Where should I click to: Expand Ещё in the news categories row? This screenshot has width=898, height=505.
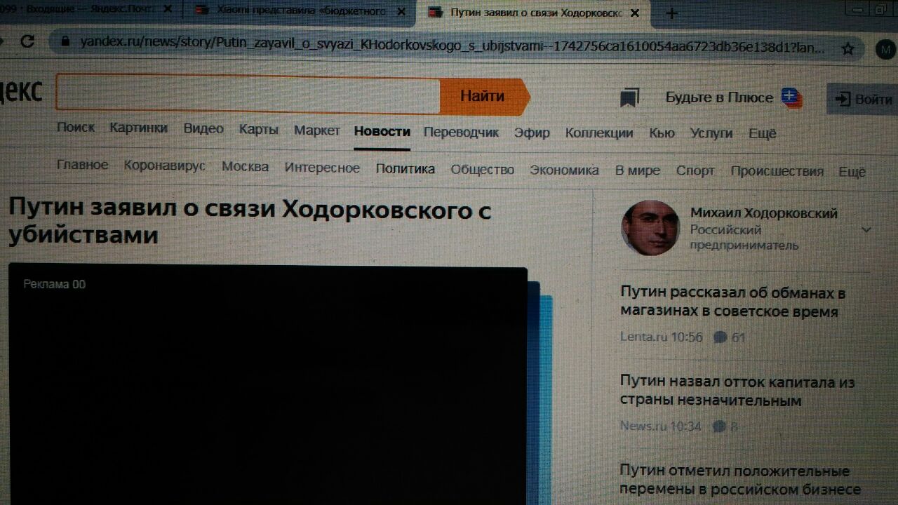pyautogui.click(x=852, y=172)
